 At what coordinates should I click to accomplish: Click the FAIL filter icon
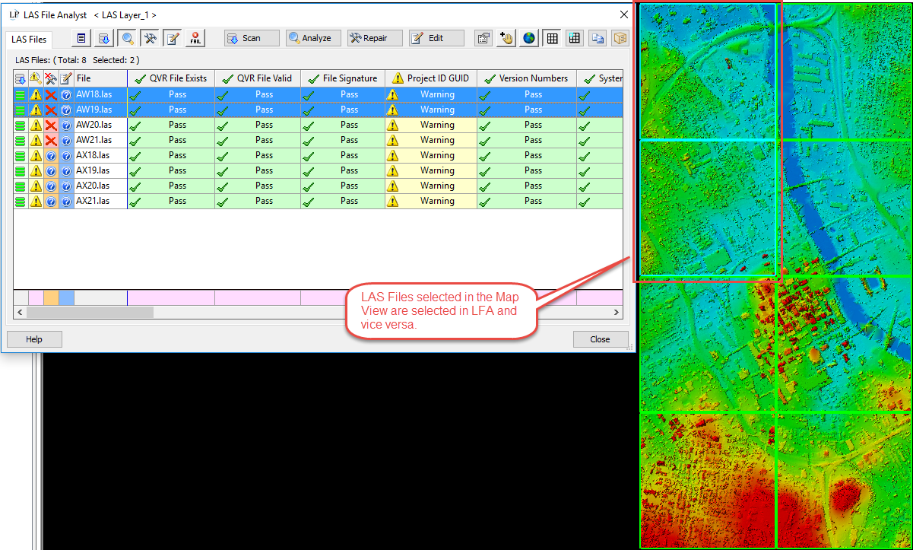195,38
